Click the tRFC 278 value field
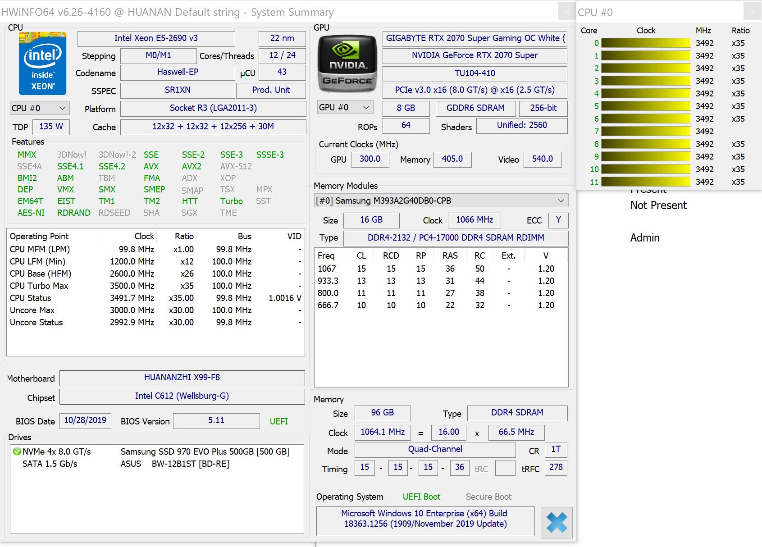 pos(556,467)
